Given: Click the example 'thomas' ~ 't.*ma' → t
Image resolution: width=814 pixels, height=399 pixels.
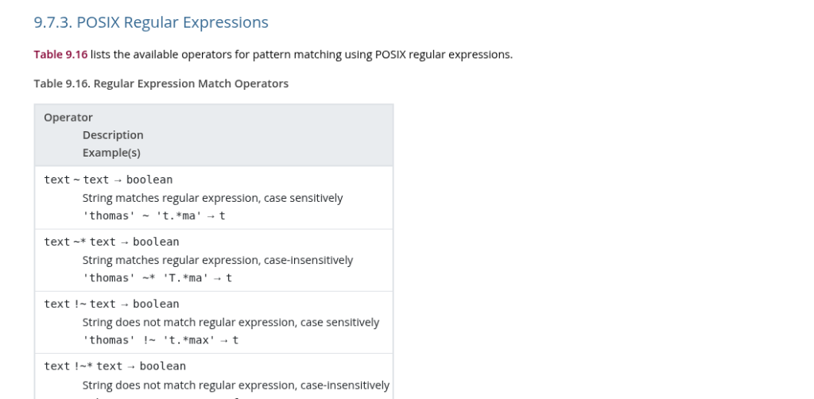Looking at the screenshot, I should tap(154, 216).
